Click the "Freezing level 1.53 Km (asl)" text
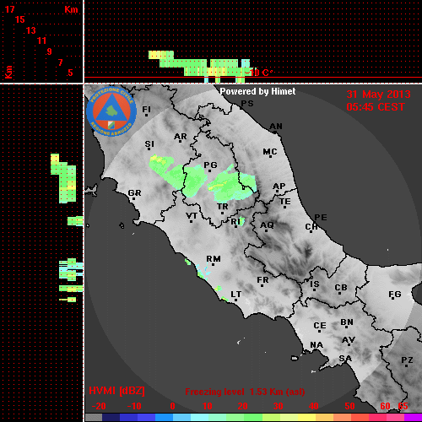The image size is (422, 422). click(x=245, y=392)
